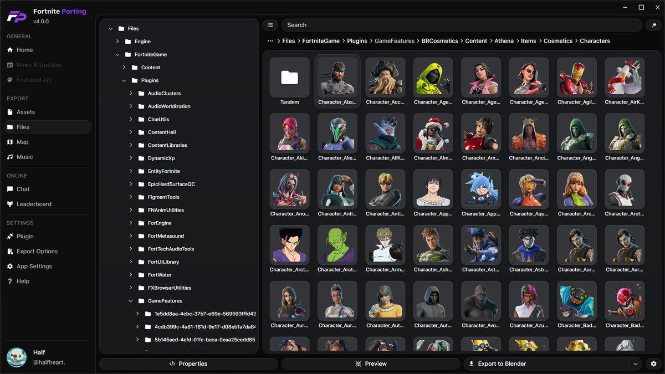Click the Preview button
Image resolution: width=665 pixels, height=374 pixels.
click(x=371, y=364)
